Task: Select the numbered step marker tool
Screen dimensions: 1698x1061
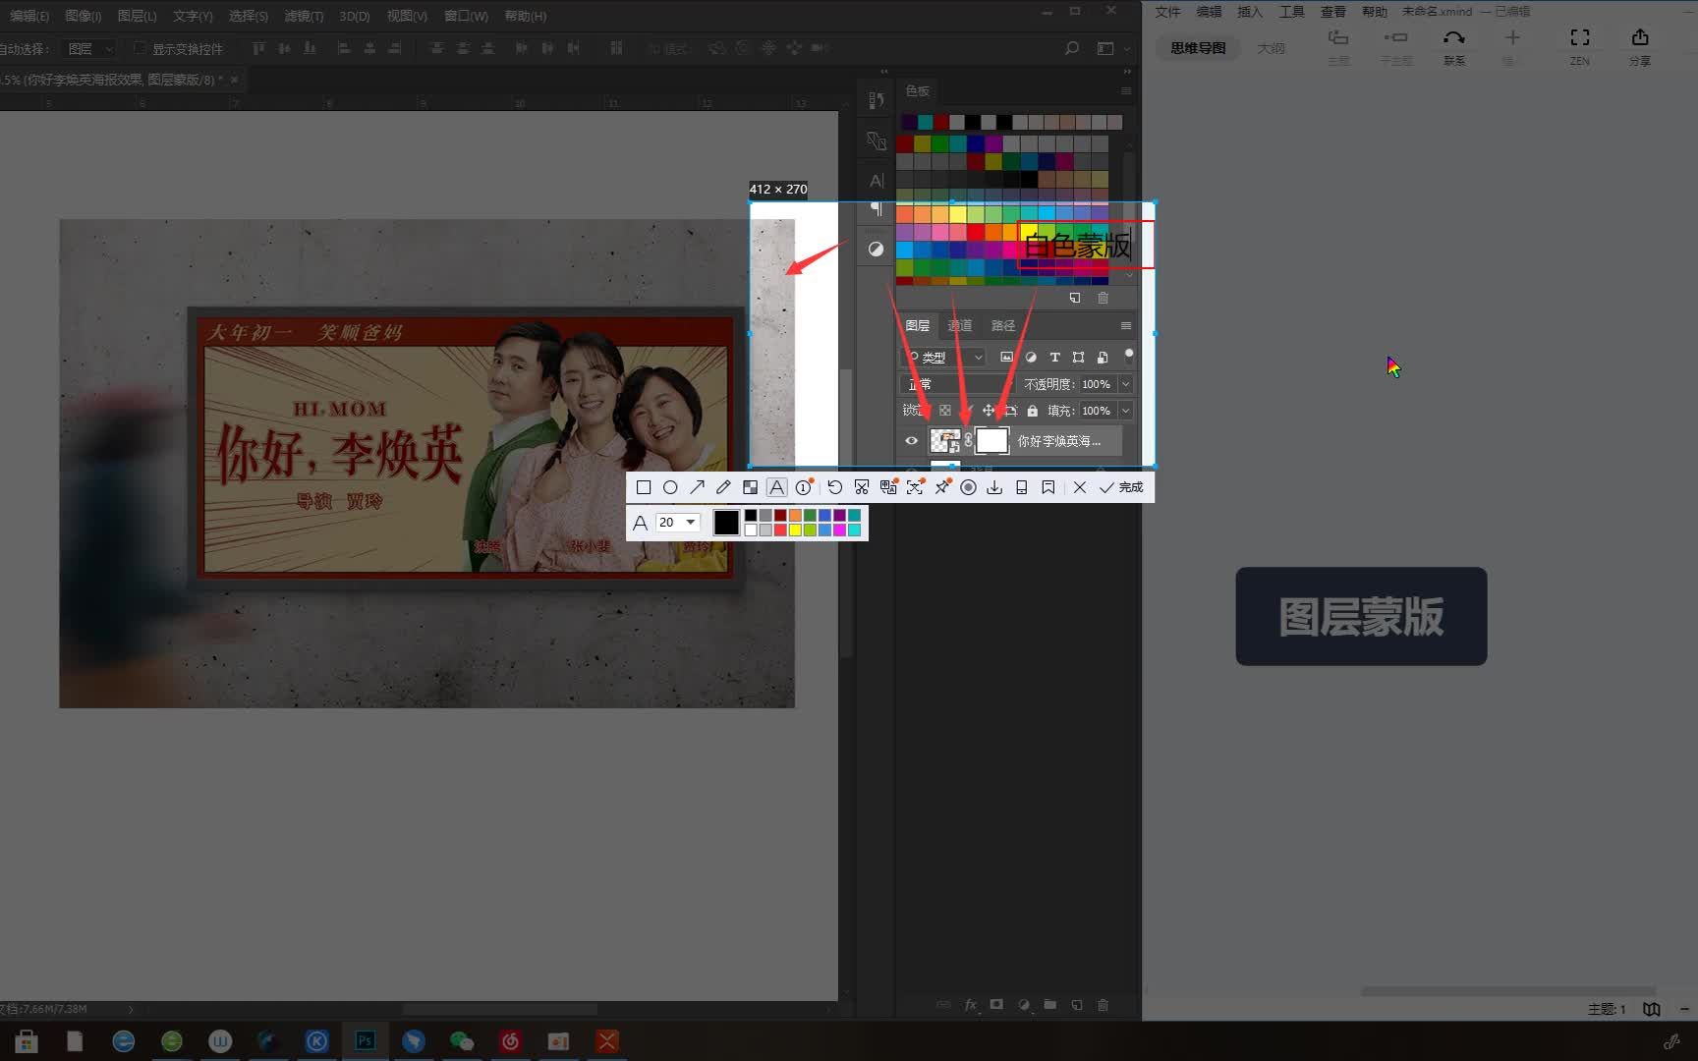Action: 804,487
